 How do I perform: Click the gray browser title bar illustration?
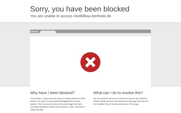point(91,31)
